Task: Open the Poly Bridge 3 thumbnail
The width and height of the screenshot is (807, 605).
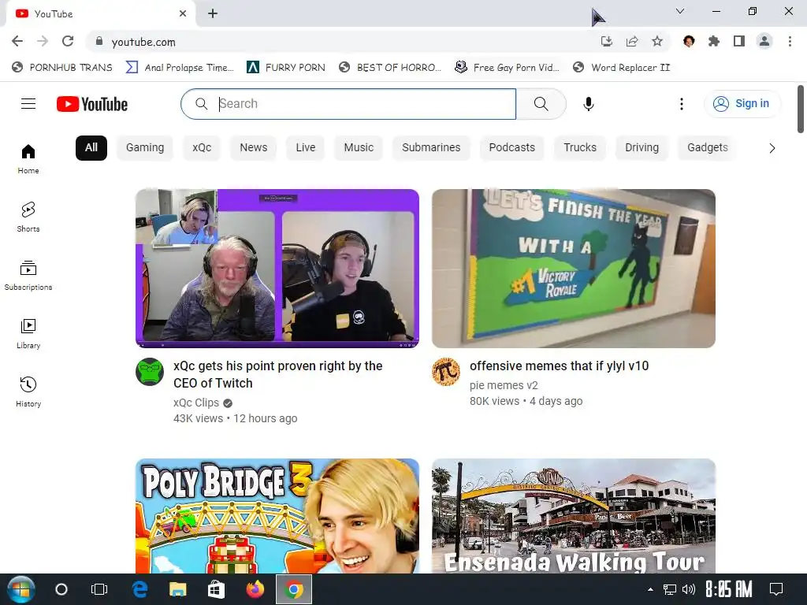Action: pos(277,516)
